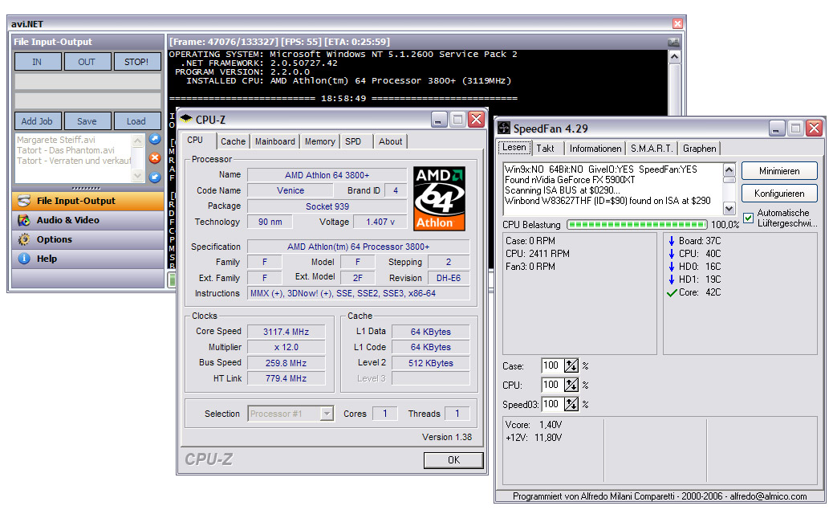This screenshot has height=510, width=833.
Task: Click Bus Speed value 259.8 MHz
Action: [286, 363]
